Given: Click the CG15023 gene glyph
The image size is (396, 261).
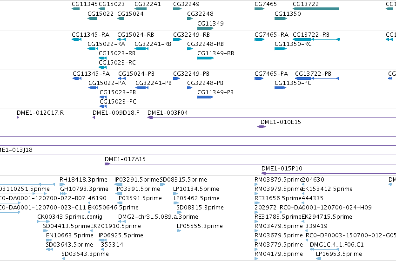Looking at the screenshot, I should (101, 9).
